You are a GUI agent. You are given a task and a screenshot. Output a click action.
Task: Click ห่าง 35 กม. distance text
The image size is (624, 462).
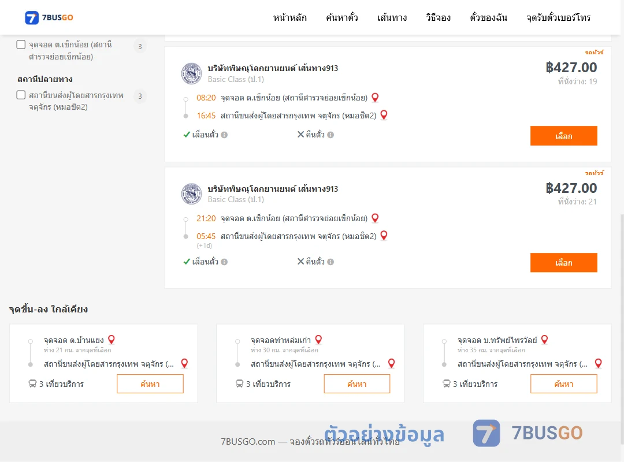(491, 350)
